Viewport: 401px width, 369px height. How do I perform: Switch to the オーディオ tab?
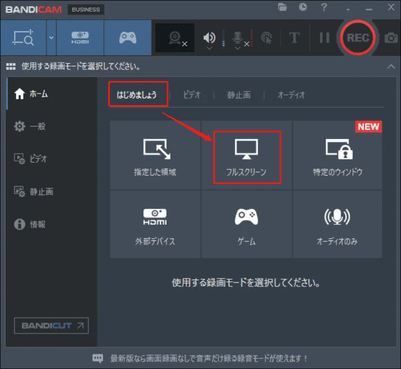[291, 95]
